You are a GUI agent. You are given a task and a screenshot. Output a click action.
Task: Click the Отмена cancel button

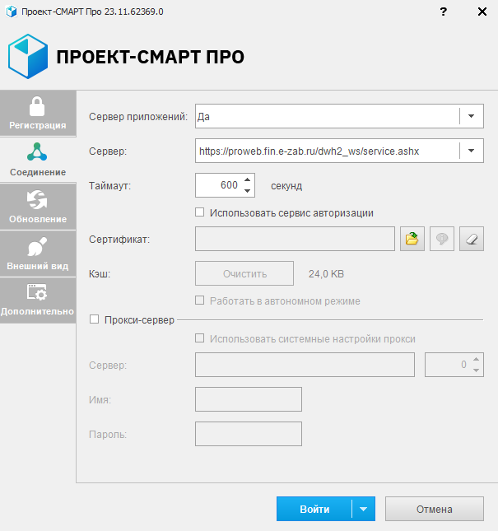coord(434,509)
